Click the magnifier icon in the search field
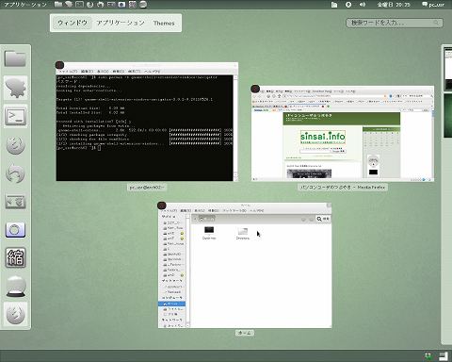This screenshot has height=362, width=452. click(x=436, y=23)
